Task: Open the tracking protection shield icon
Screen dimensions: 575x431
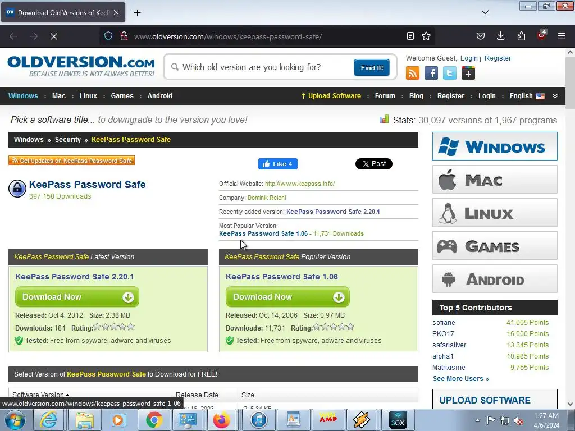Action: [108, 36]
